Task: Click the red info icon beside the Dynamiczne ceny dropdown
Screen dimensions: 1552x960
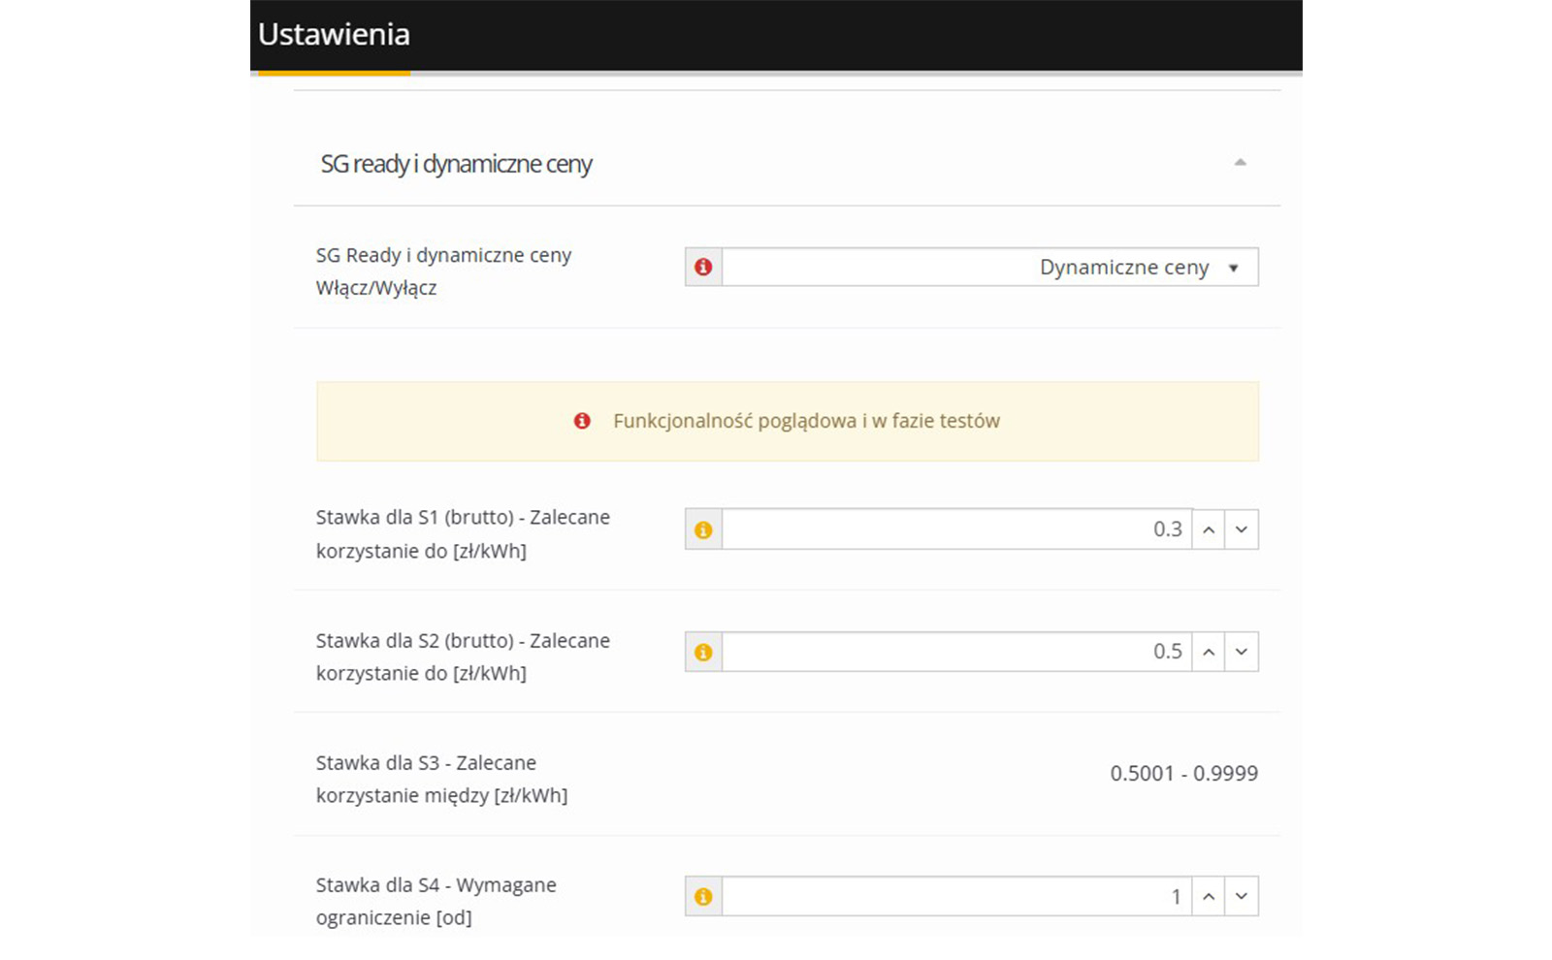Action: (x=703, y=267)
